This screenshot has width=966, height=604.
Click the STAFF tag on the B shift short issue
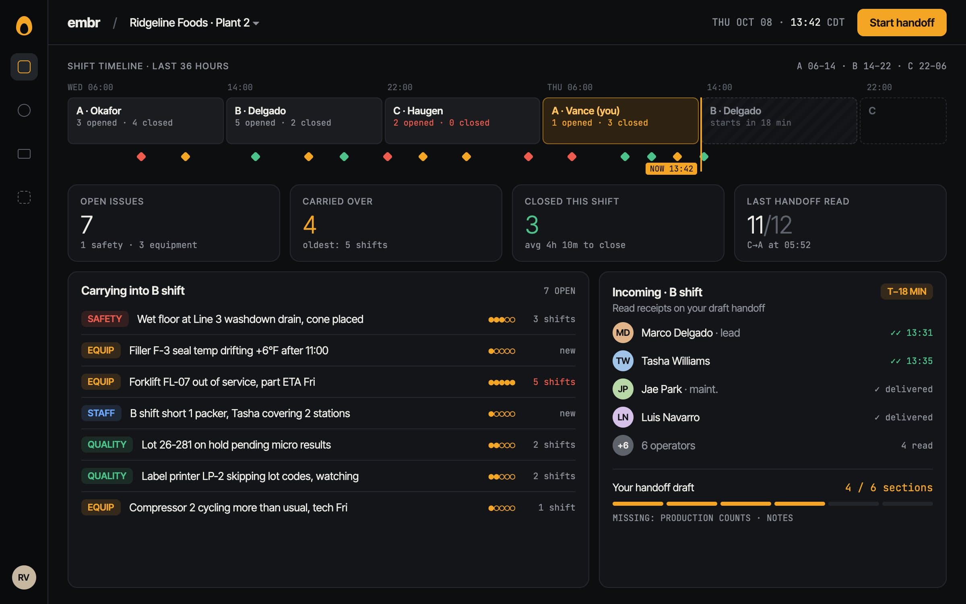[101, 413]
